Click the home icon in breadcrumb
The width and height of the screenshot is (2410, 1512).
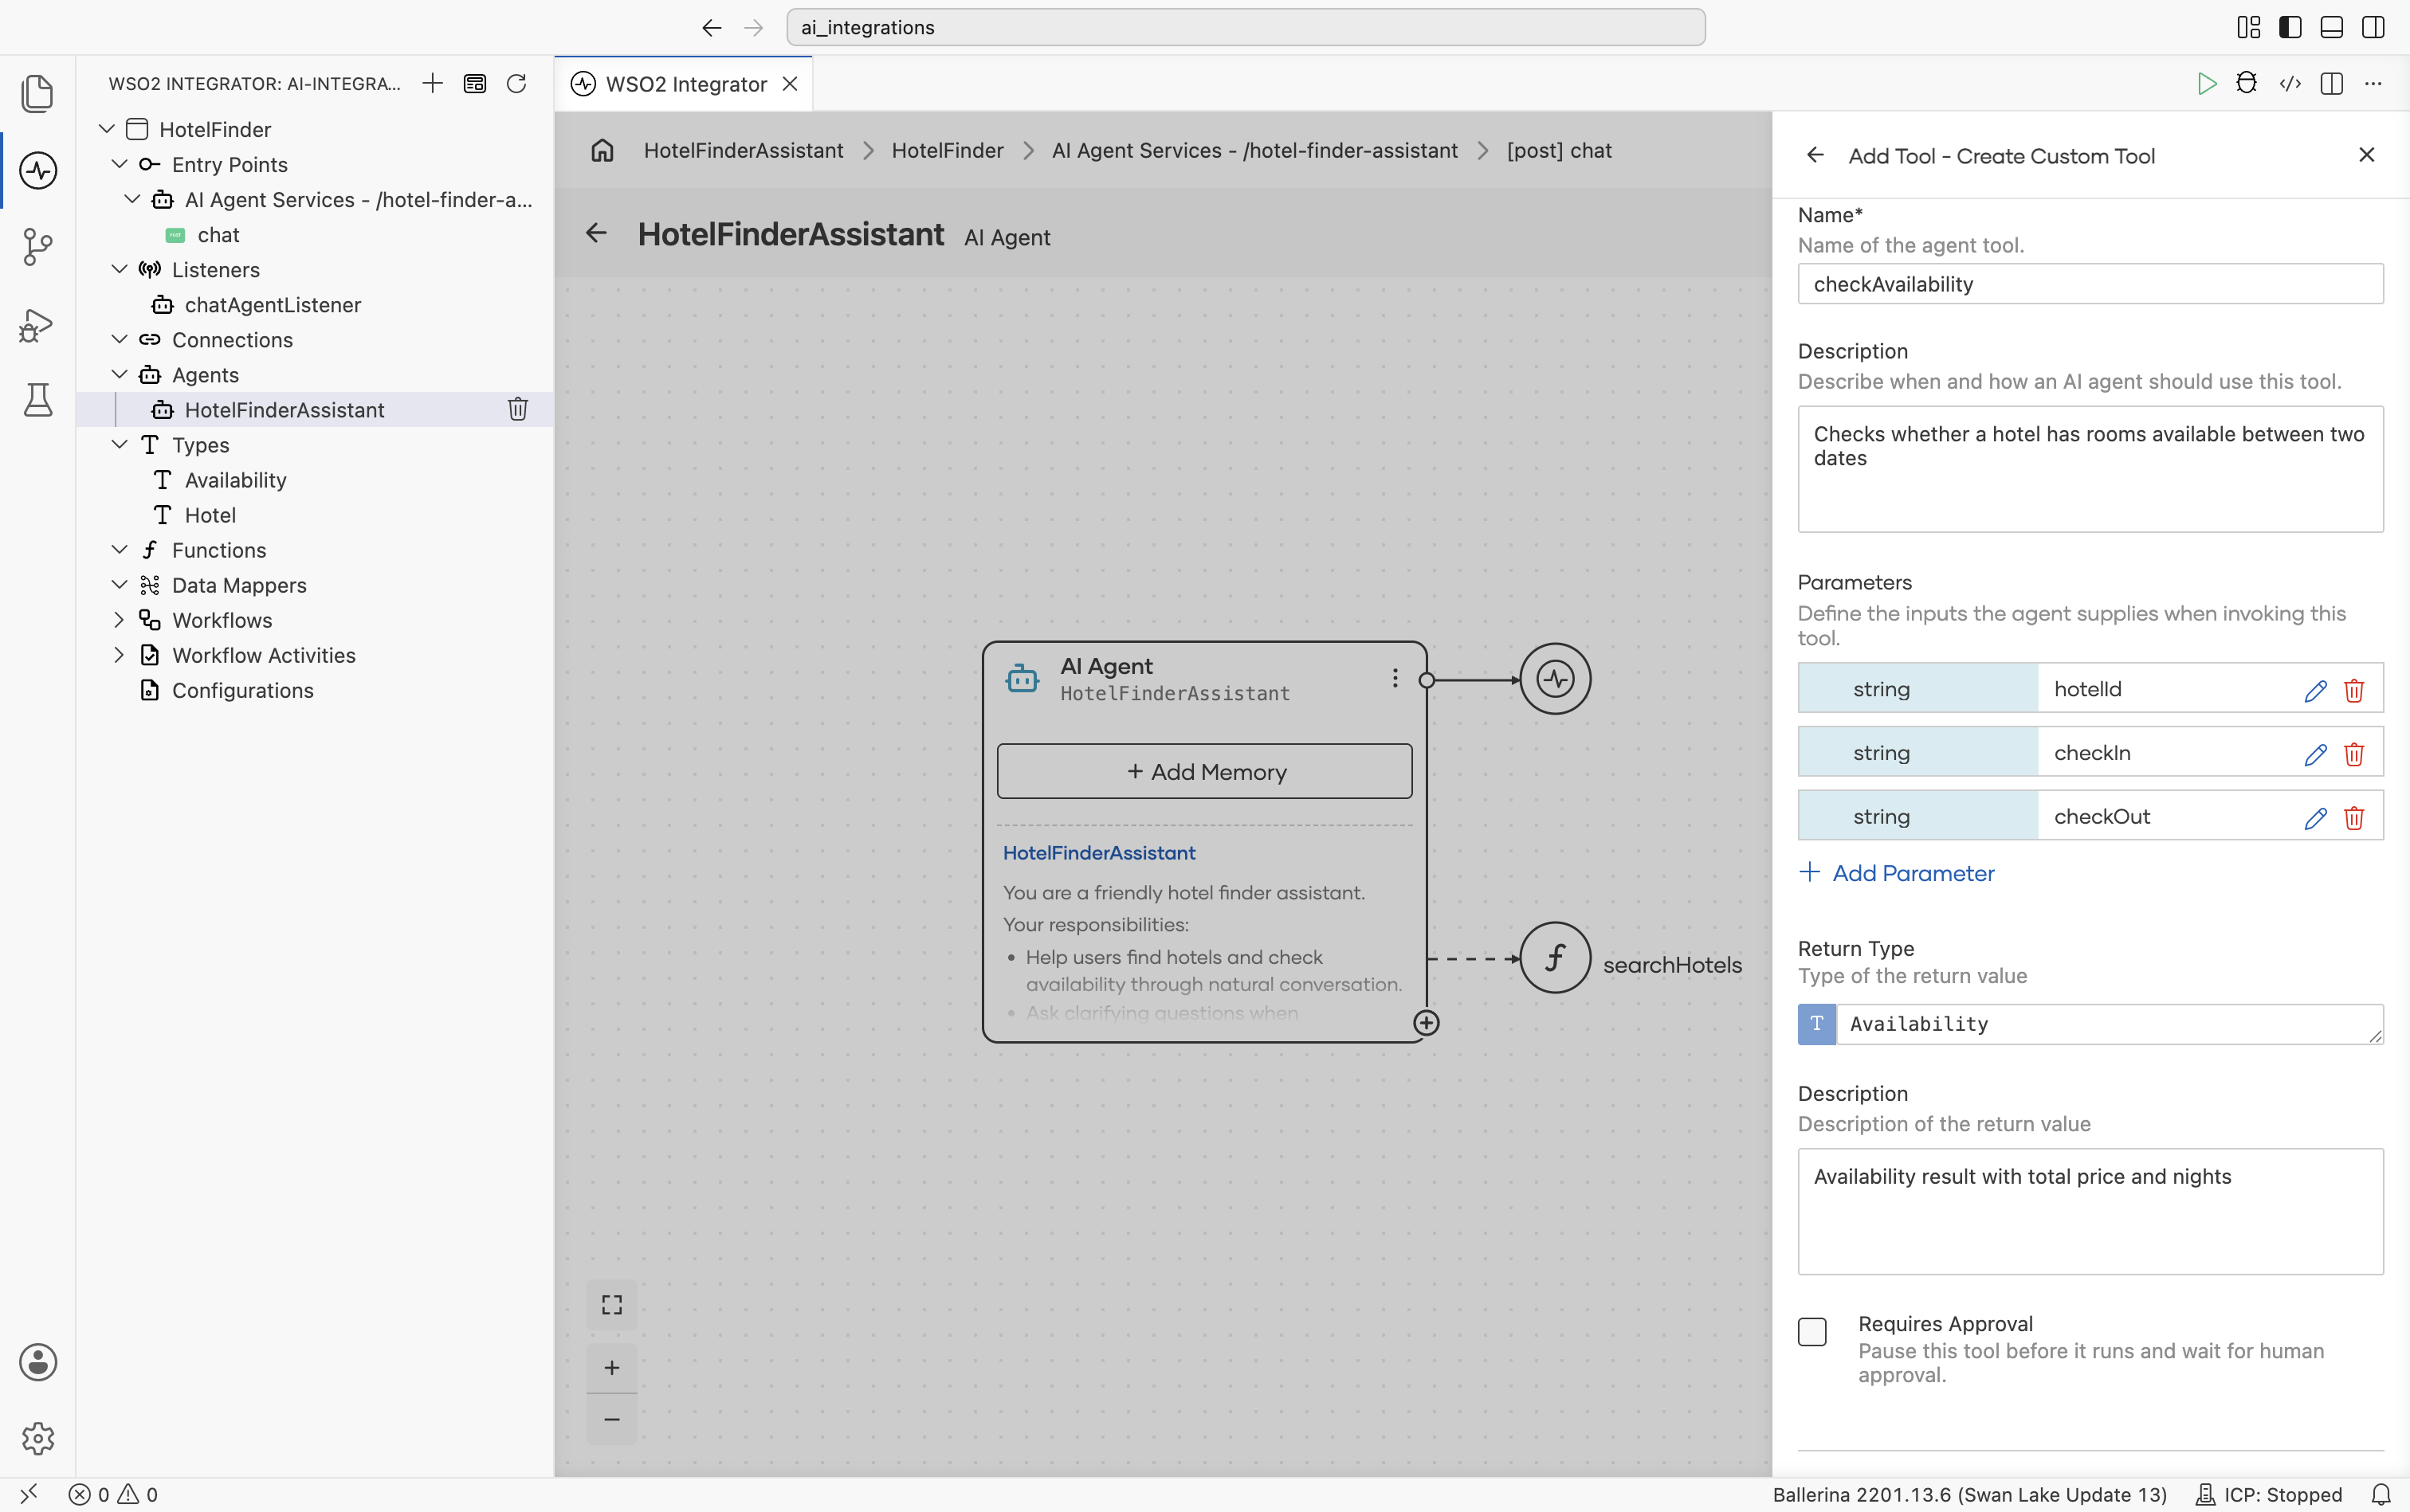(x=602, y=150)
